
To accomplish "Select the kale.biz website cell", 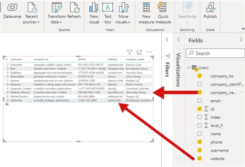I will [112, 84].
